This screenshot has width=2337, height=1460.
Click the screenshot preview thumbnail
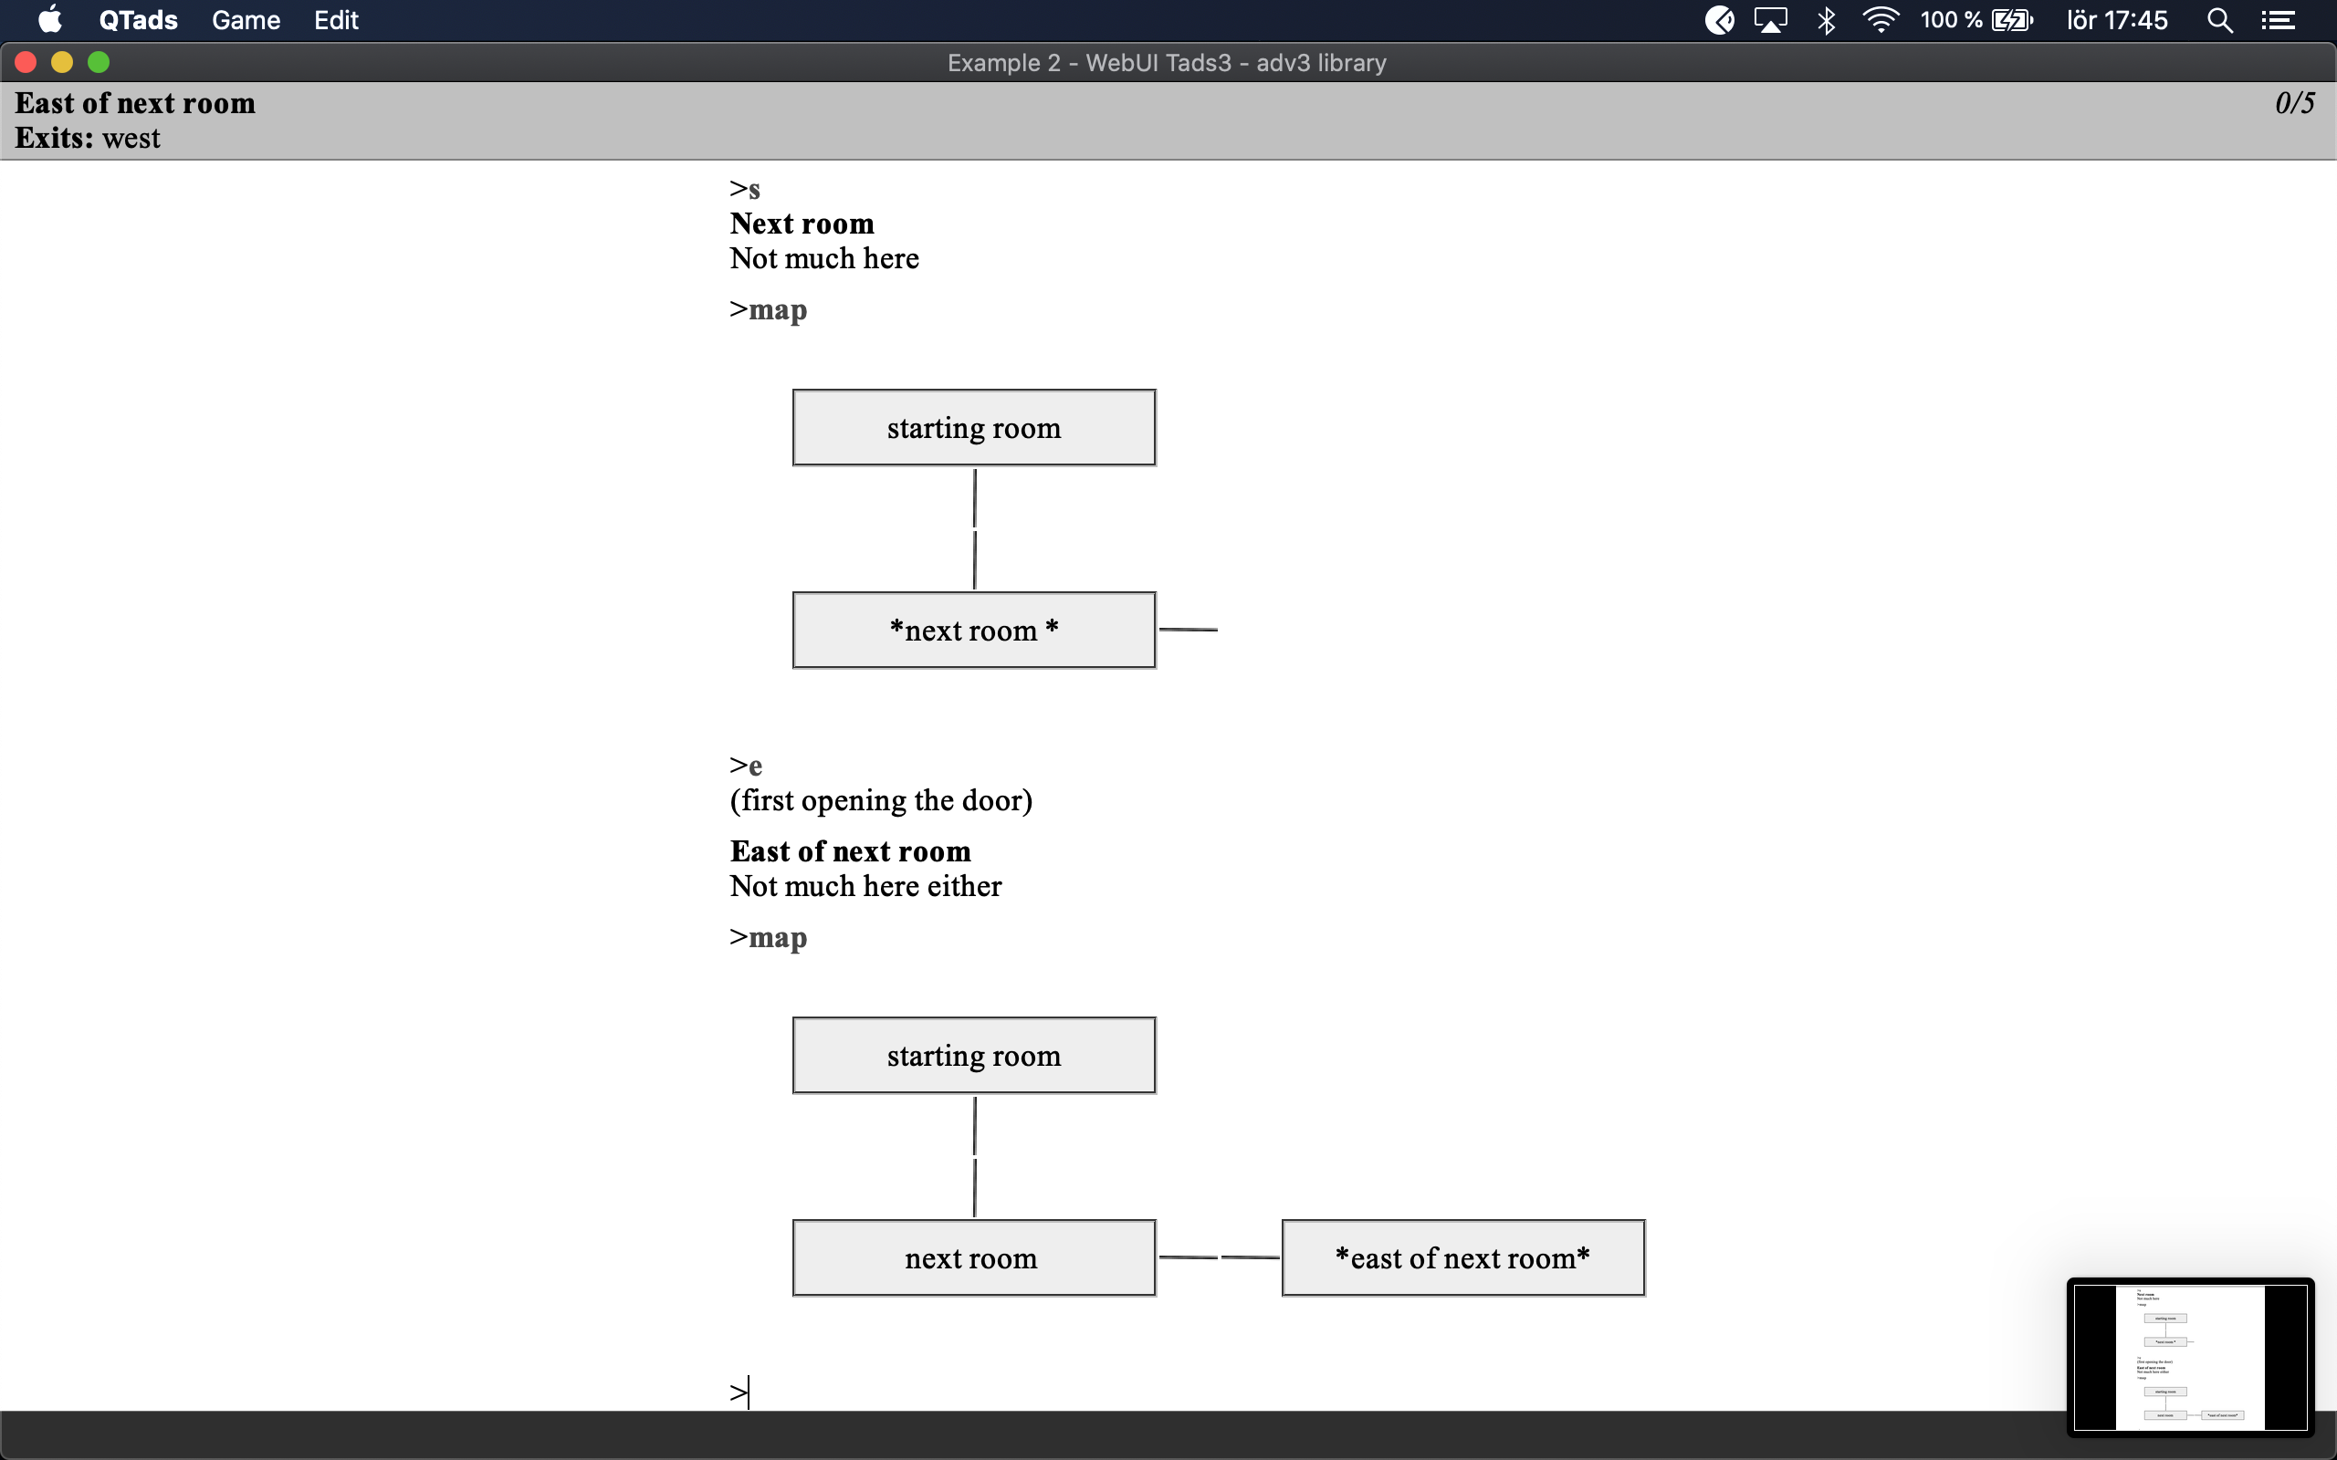tap(2189, 1356)
